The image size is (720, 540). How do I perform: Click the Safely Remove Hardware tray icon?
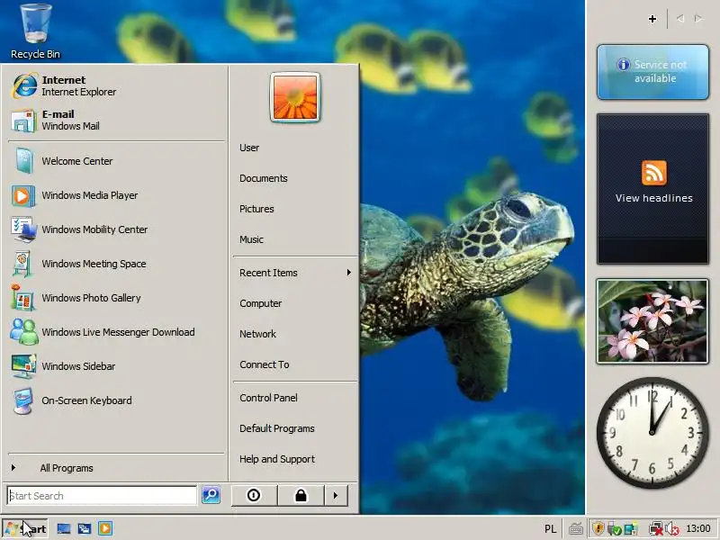[x=614, y=529]
